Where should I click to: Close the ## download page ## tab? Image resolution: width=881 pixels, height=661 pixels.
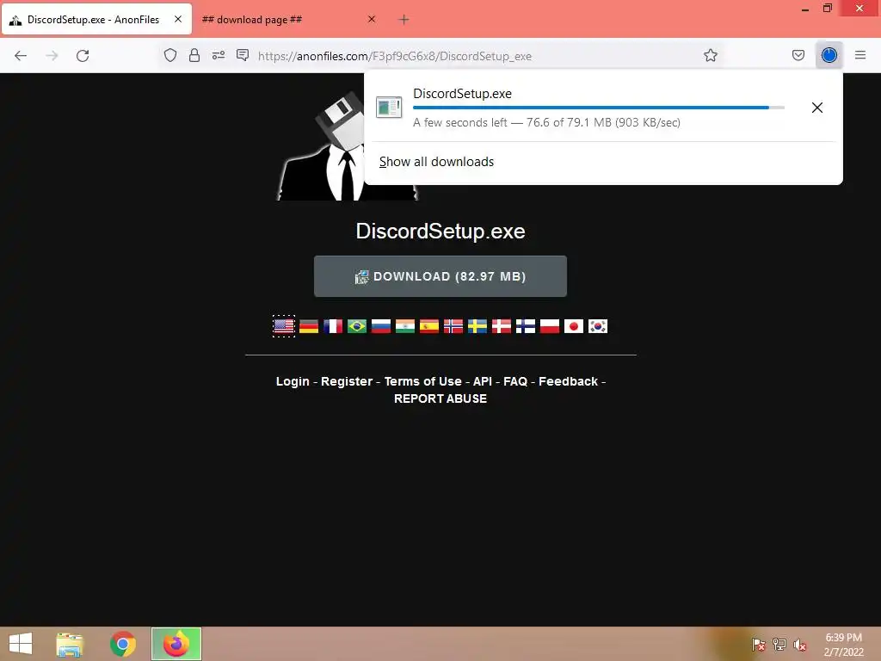point(372,19)
